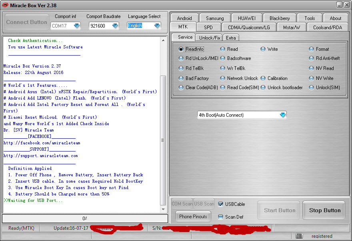
Task: Open the Tools tab
Action: point(310,18)
